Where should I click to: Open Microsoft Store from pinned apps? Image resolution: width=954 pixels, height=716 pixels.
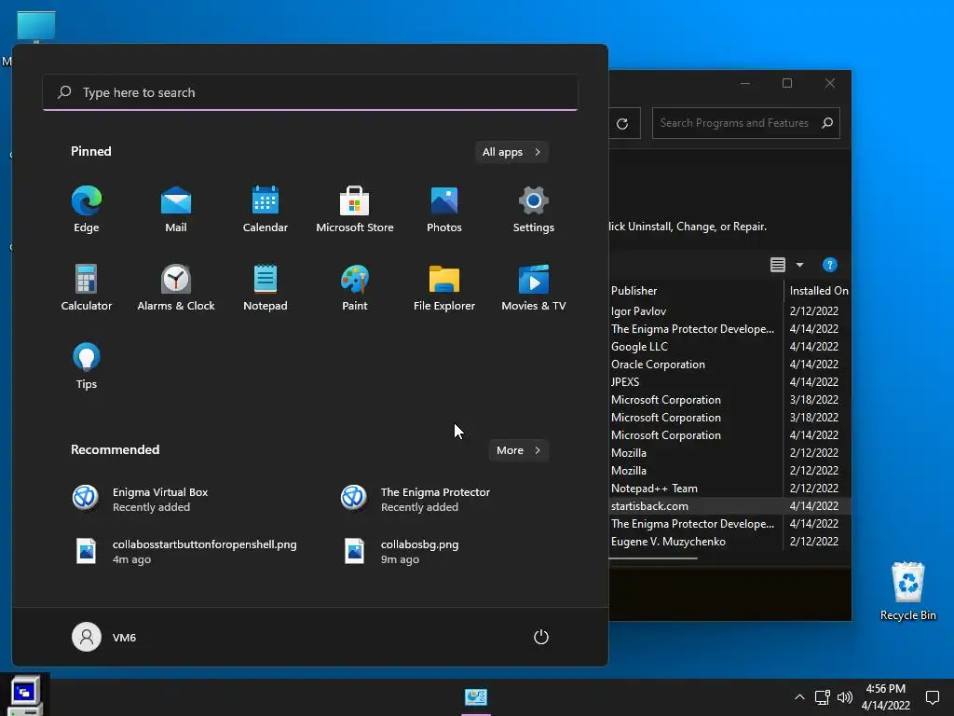pos(355,210)
